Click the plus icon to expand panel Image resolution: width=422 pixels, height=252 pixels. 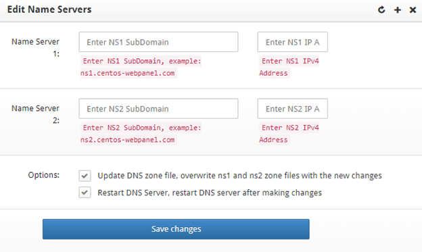pos(398,10)
